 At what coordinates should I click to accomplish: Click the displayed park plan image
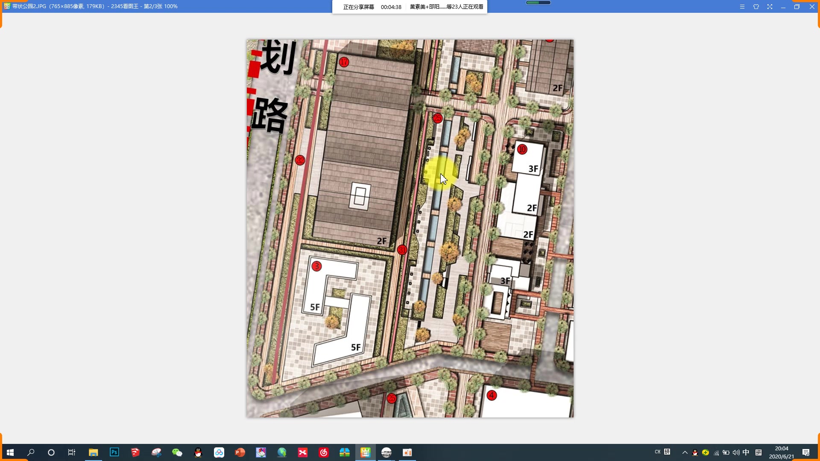[410, 228]
